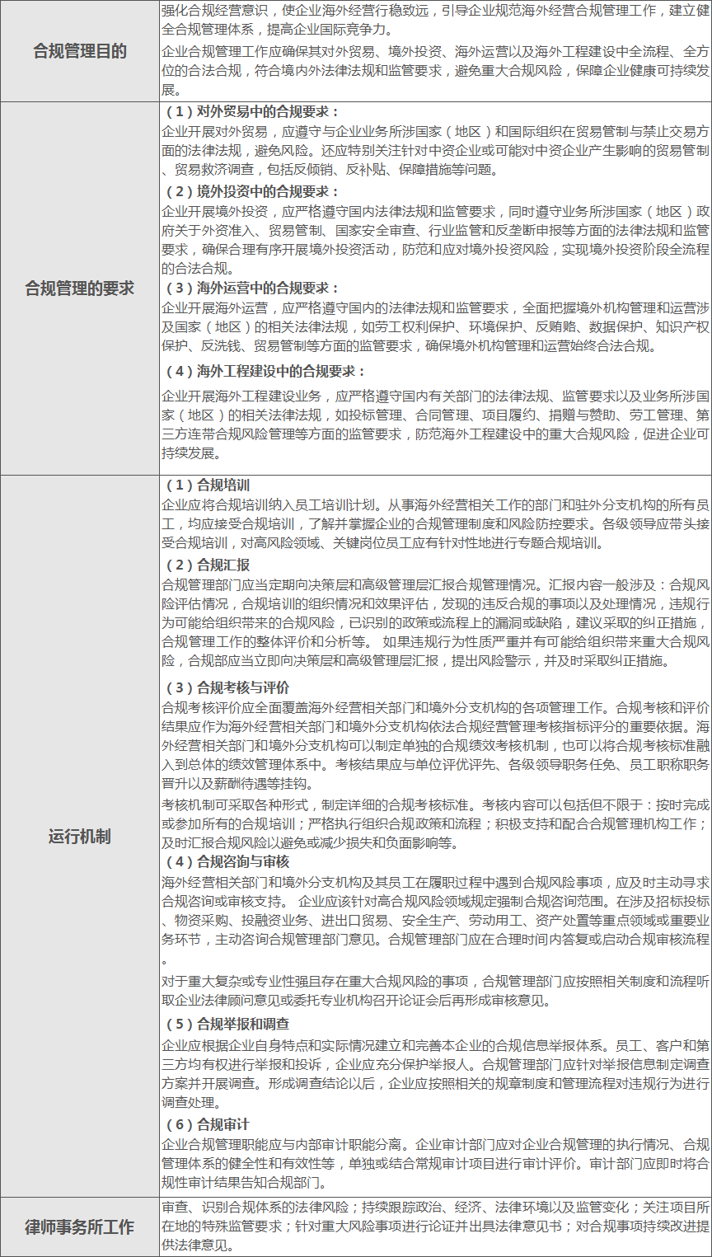Click paragraph beginning 企业合规管理职能应与内部审计
Image resolution: width=712 pixels, height=1257 pixels.
click(x=435, y=1164)
